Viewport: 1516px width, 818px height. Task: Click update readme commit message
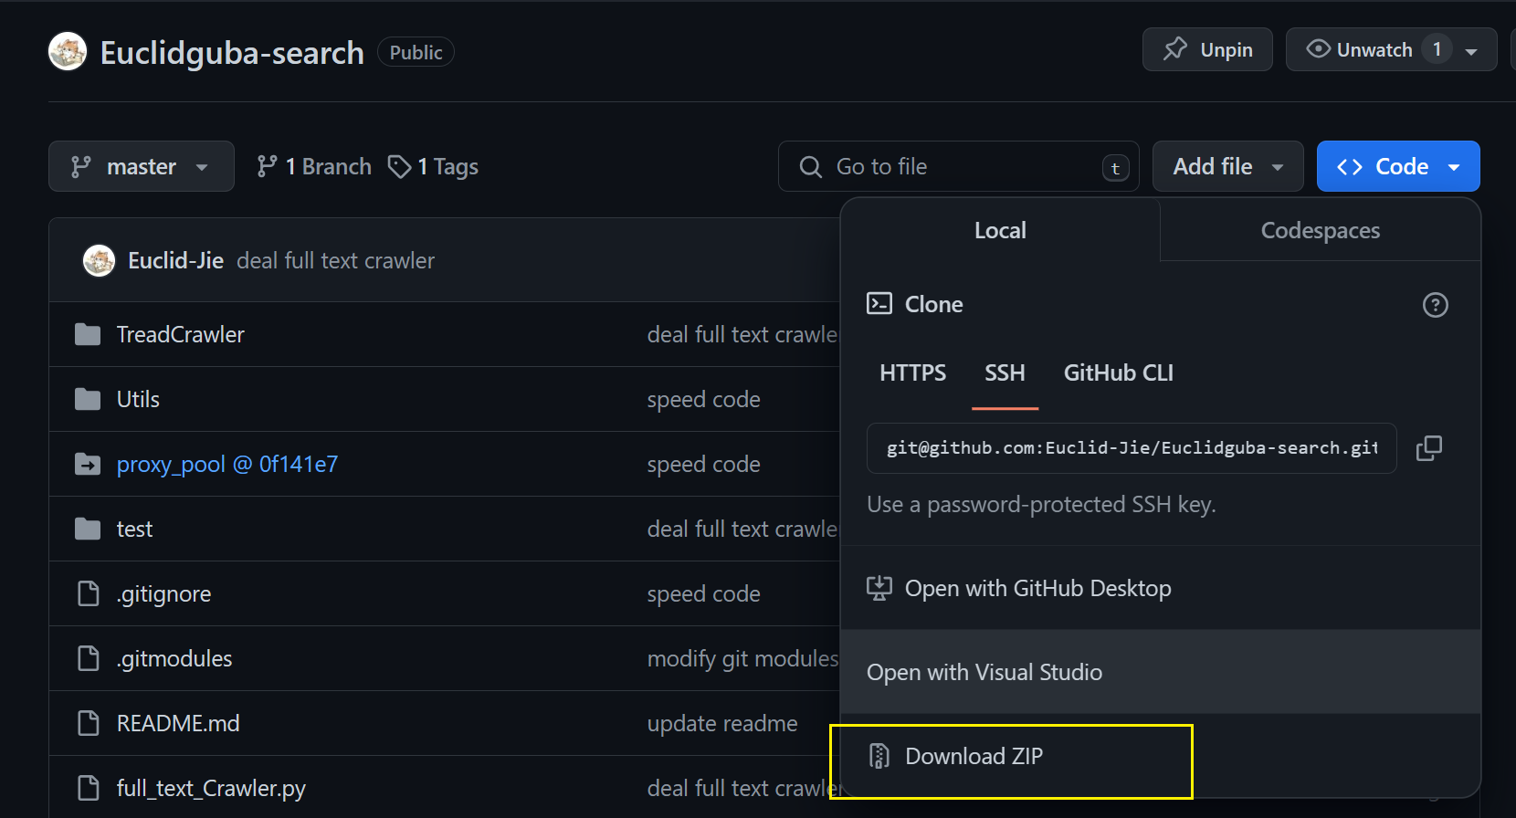coord(721,723)
